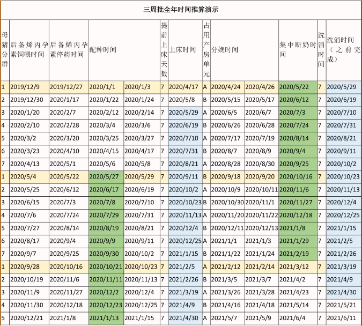Select the cell 2020/3/25

pyautogui.click(x=106, y=138)
